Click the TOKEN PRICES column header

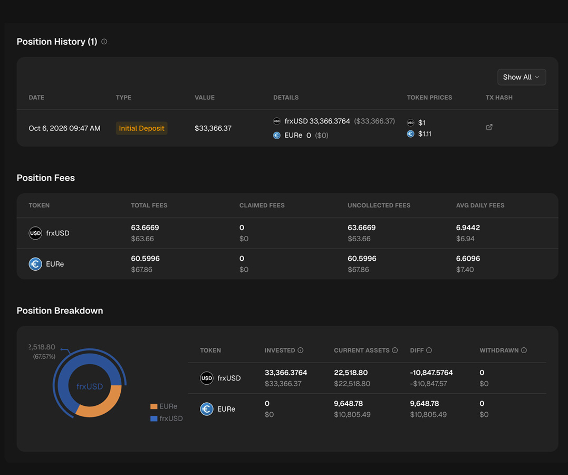coord(429,98)
